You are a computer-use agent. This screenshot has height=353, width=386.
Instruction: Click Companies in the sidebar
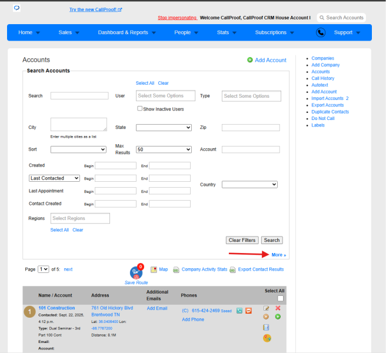click(322, 58)
